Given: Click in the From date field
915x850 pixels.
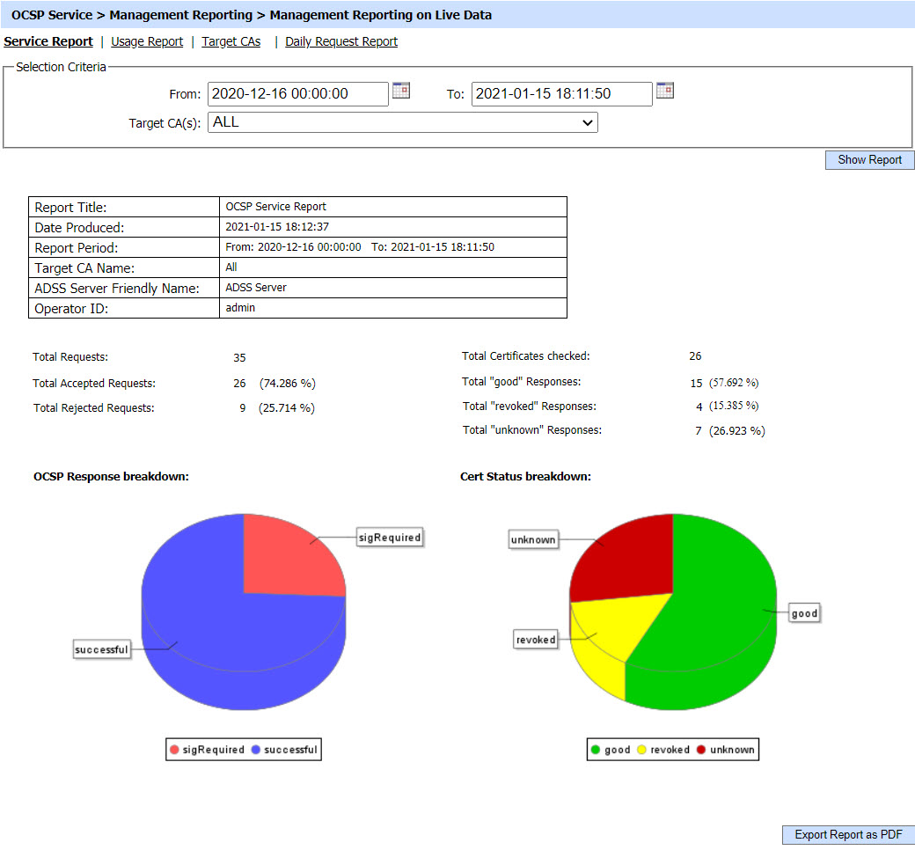Looking at the screenshot, I should (x=297, y=94).
